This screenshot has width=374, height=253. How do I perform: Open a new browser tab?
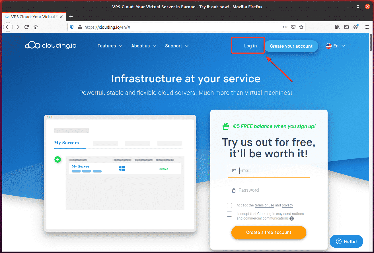click(x=71, y=16)
